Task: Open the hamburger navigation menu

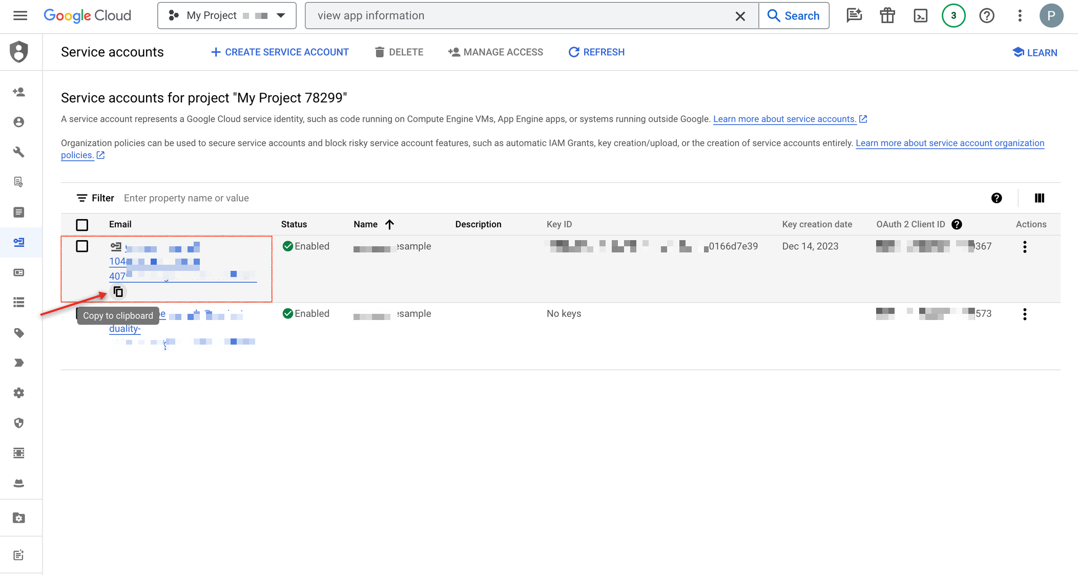Action: coord(20,15)
